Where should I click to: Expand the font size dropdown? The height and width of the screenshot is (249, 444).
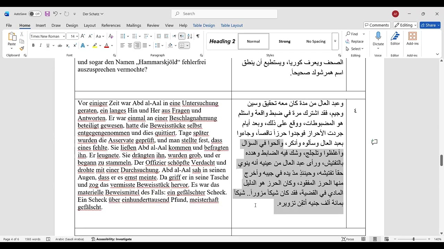coord(77,36)
